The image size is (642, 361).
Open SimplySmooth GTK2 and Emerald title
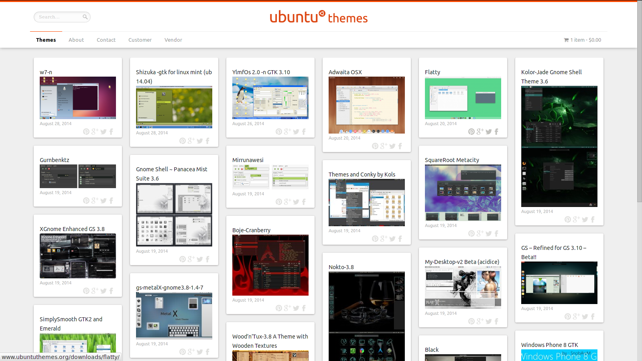71,324
